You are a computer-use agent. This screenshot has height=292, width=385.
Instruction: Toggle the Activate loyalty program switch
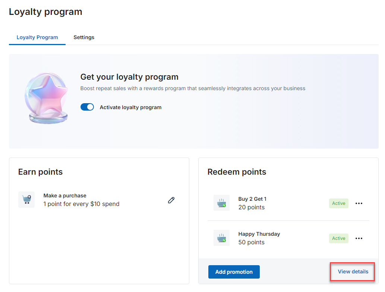tap(87, 107)
